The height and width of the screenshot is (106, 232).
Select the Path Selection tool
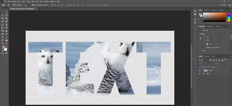[6, 37]
